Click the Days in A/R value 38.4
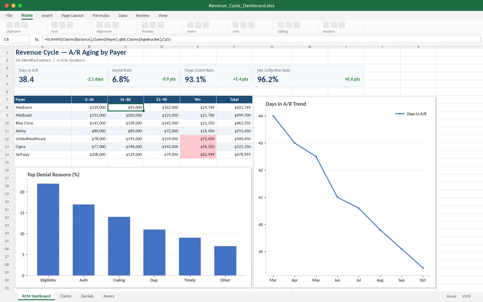This screenshot has width=483, height=302. (x=26, y=79)
